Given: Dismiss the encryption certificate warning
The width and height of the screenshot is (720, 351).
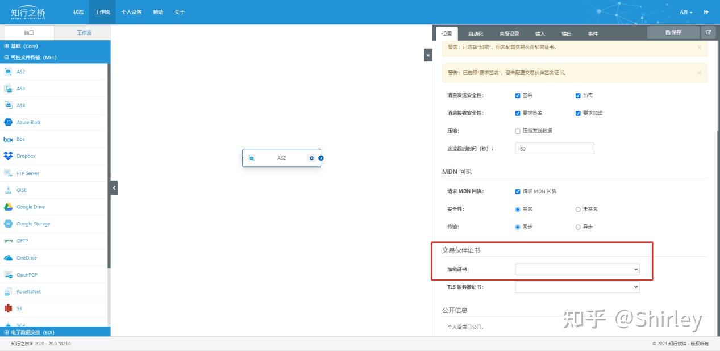Looking at the screenshot, I should [700, 47].
